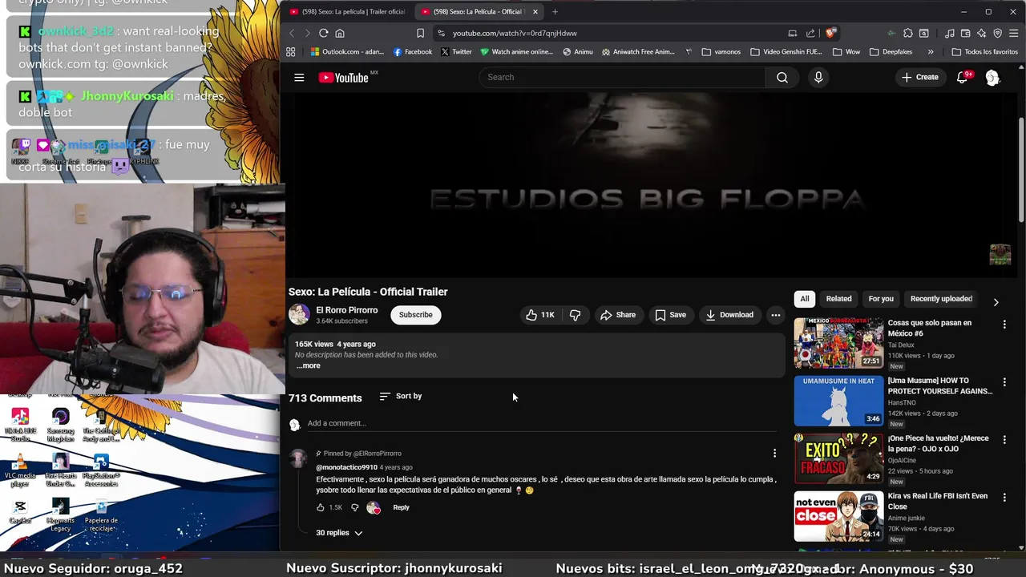The height and width of the screenshot is (577, 1026).
Task: Select the Related filter chip
Action: (x=838, y=299)
